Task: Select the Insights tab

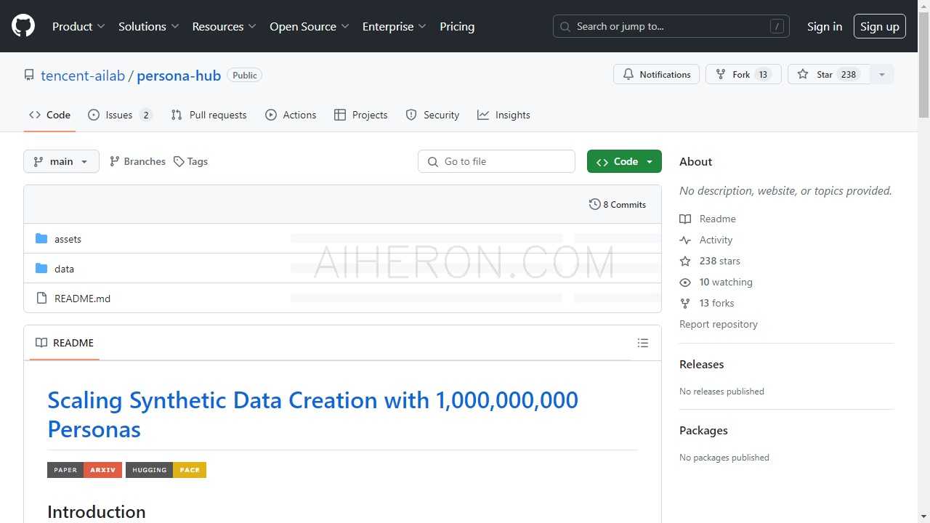Action: (x=504, y=115)
